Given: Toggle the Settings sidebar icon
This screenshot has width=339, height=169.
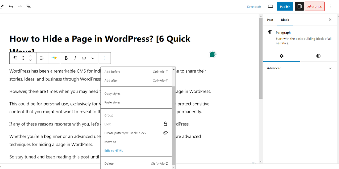Looking at the screenshot, I should click(299, 7).
